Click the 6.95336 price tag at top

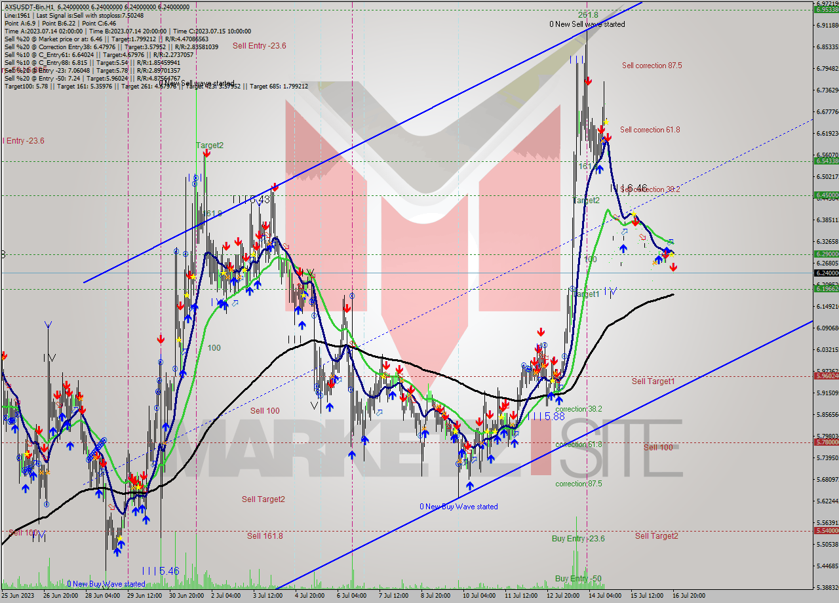pos(825,9)
